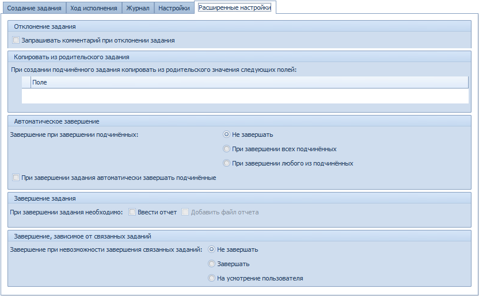Select the Расширенные настройки tab
Screen dimensions: 479x296
[234, 8]
